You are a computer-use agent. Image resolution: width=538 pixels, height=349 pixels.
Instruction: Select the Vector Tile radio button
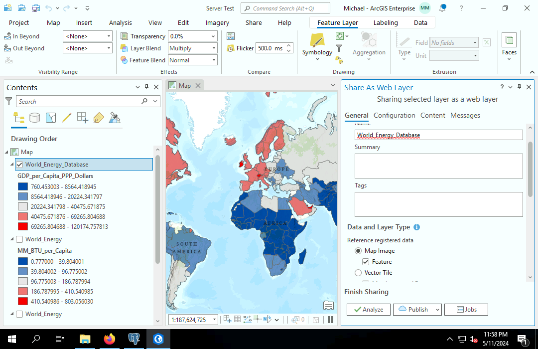[x=358, y=273]
